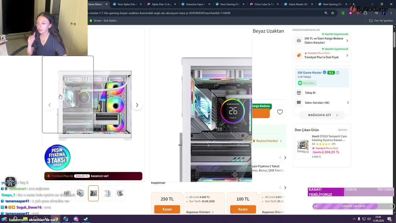Open the Discord taskbar icon
The height and width of the screenshot is (223, 396).
click(x=76, y=219)
